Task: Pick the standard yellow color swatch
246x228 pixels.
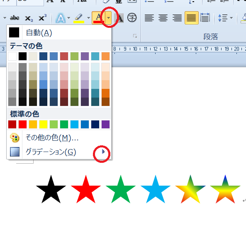Action: [x=43, y=124]
